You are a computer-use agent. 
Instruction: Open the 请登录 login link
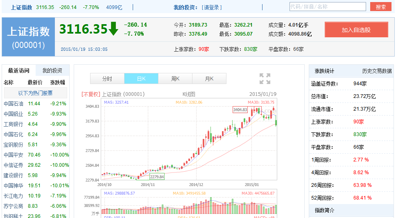tap(212, 7)
